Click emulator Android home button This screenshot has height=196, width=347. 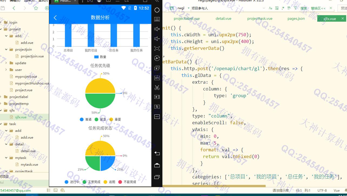coord(157,165)
